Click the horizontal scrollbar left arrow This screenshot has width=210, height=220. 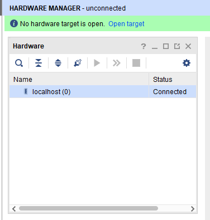14,209
